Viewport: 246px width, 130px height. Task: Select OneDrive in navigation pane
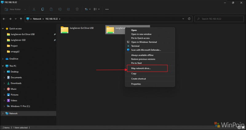[14, 59]
